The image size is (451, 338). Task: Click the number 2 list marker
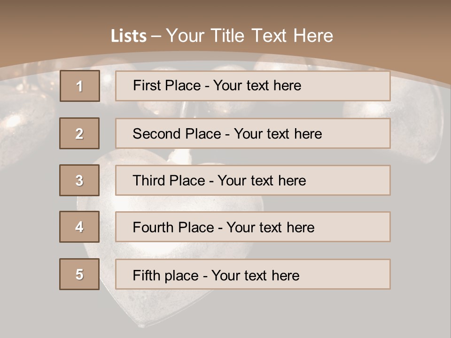click(79, 133)
